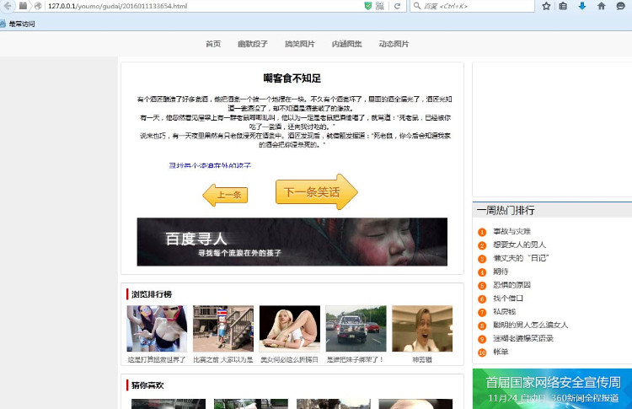The width and height of the screenshot is (632, 409).
Task: Open the 动态图片 navigation item
Action: pos(394,44)
